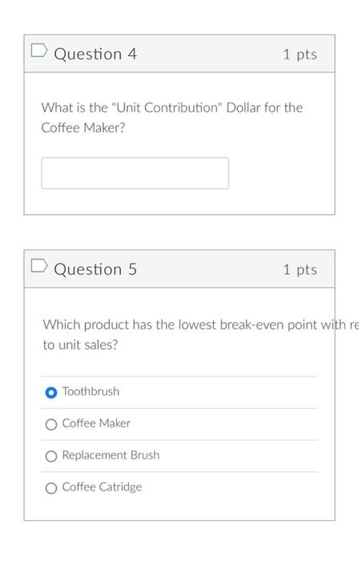Screen dimensions: 359x561
Task: Focus the Unit Contribution answer text box
Action: tap(135, 173)
